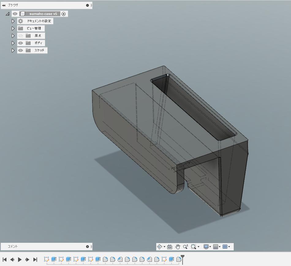Open the Orbit tool dropdown arrow
Image resolution: width=291 pixels, height=266 pixels.
(x=164, y=247)
